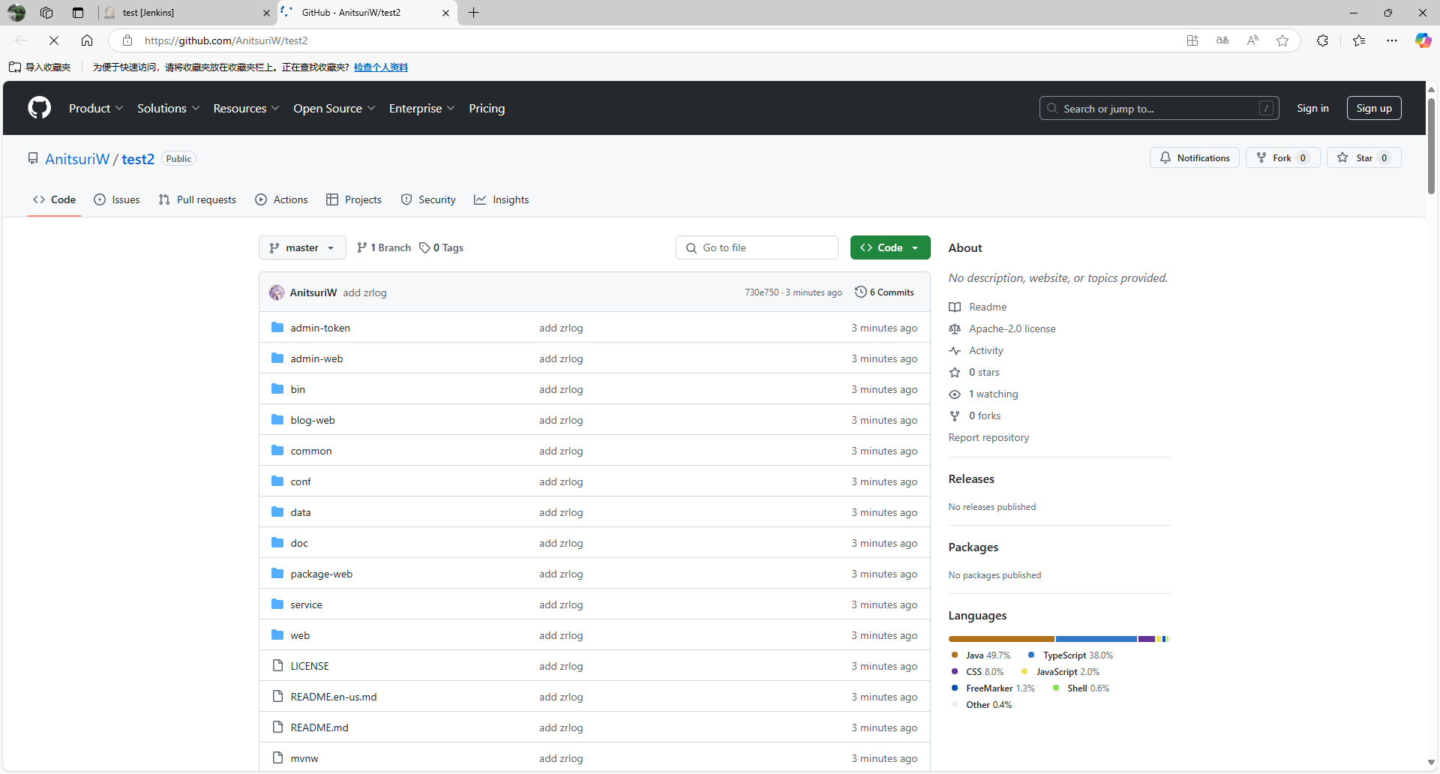1440x774 pixels.
Task: Click AnitsuriW avatar in commit row
Action: click(x=277, y=292)
